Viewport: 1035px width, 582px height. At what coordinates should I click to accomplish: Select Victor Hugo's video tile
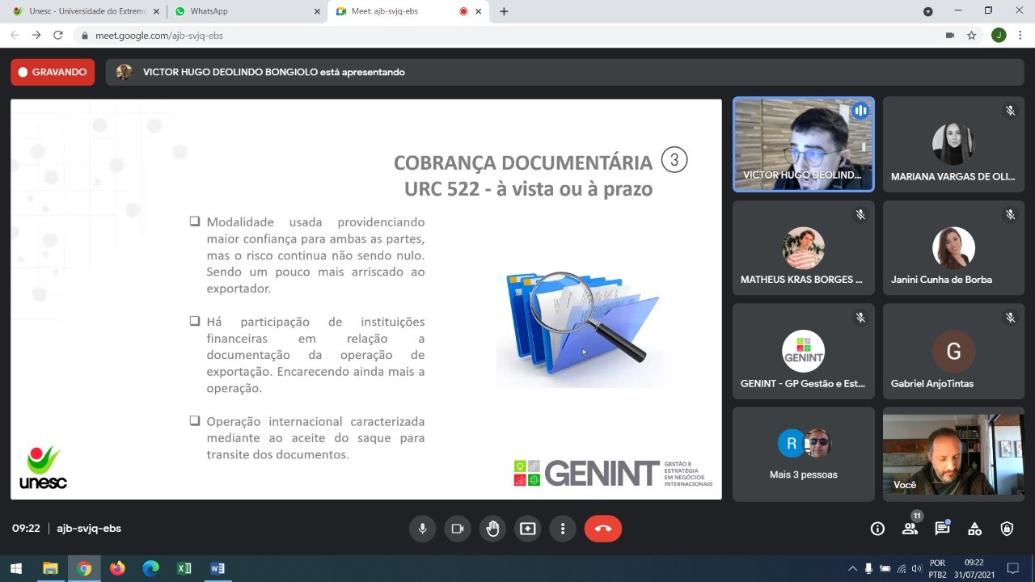(x=803, y=144)
